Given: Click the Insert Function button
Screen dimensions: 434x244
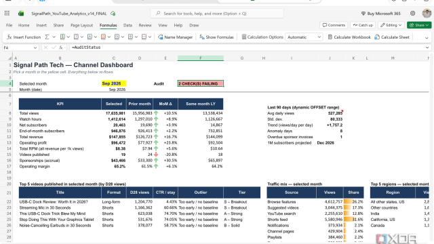Looking at the screenshot, I should tap(24, 37).
